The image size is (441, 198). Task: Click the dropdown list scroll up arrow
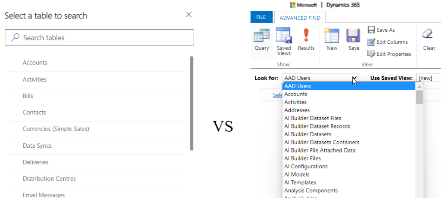pos(419,86)
